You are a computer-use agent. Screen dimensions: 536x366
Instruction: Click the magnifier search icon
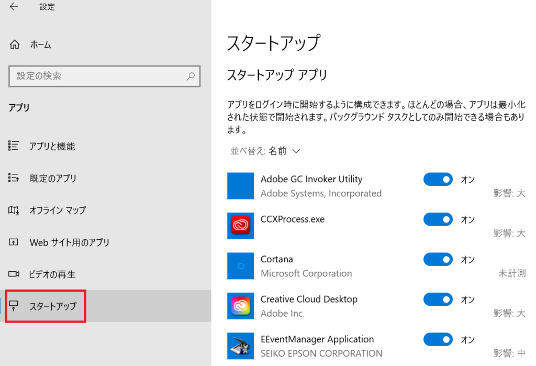coord(191,76)
